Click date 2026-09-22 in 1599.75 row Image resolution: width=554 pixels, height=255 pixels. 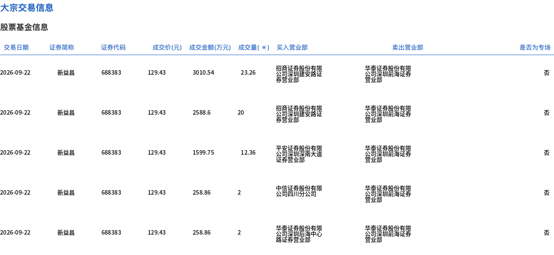[15, 152]
